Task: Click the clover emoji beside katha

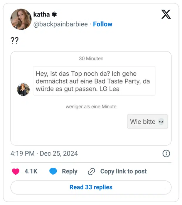Action: click(54, 14)
